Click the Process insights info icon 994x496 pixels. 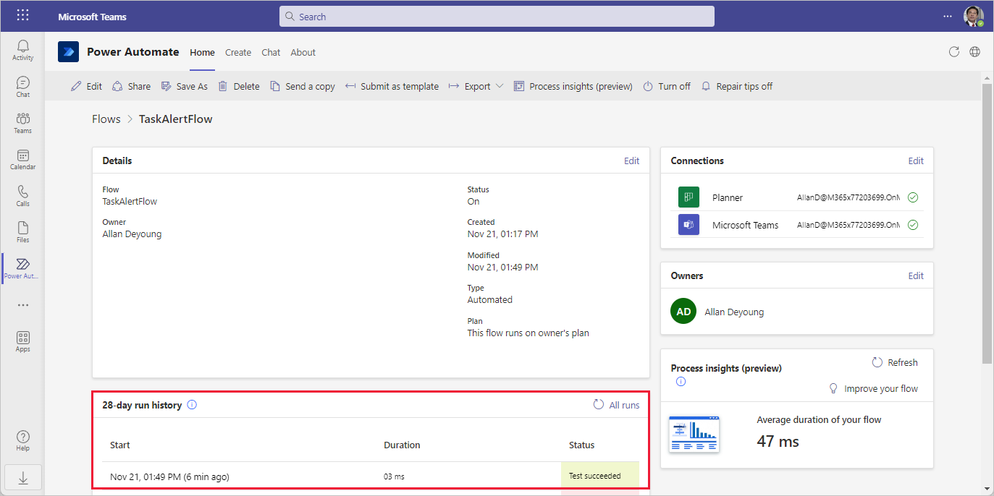tap(681, 382)
